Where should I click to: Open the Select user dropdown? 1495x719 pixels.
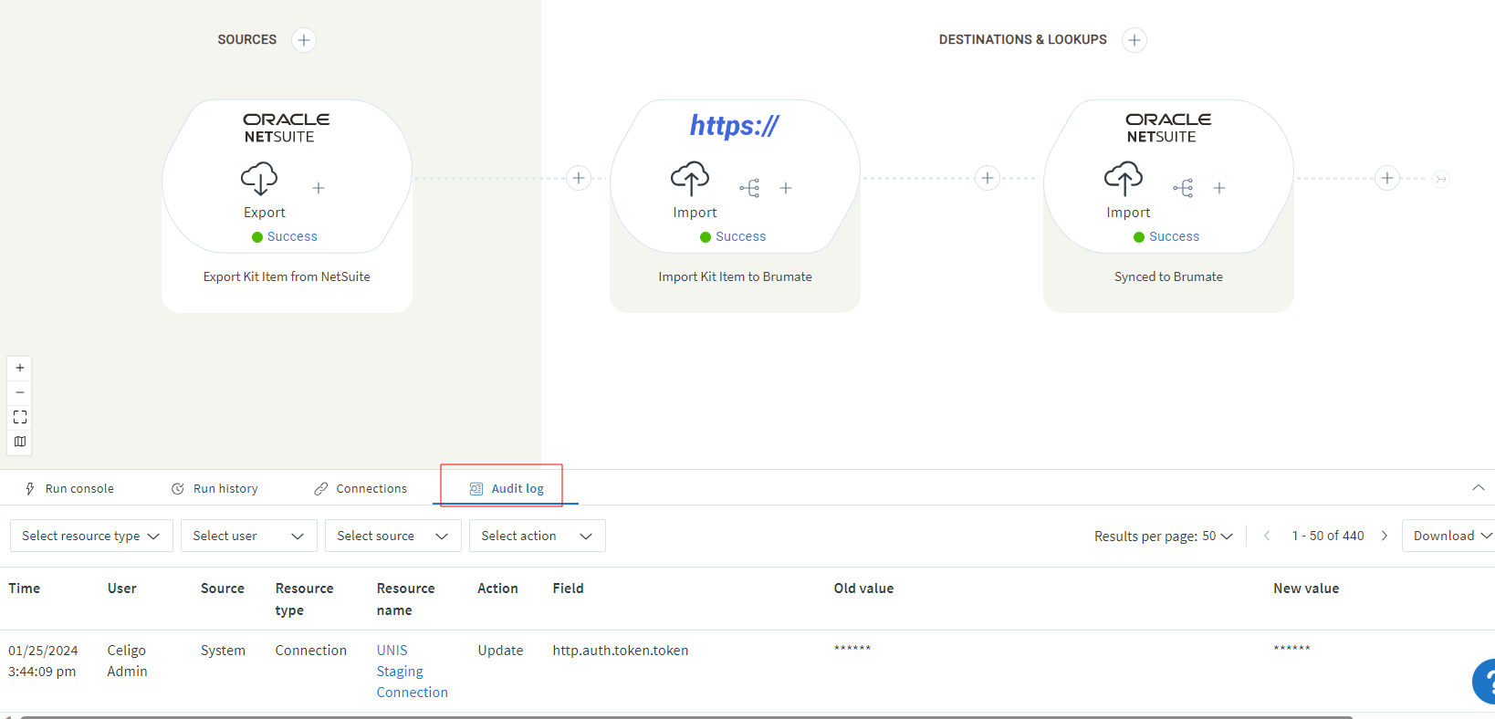[248, 536]
